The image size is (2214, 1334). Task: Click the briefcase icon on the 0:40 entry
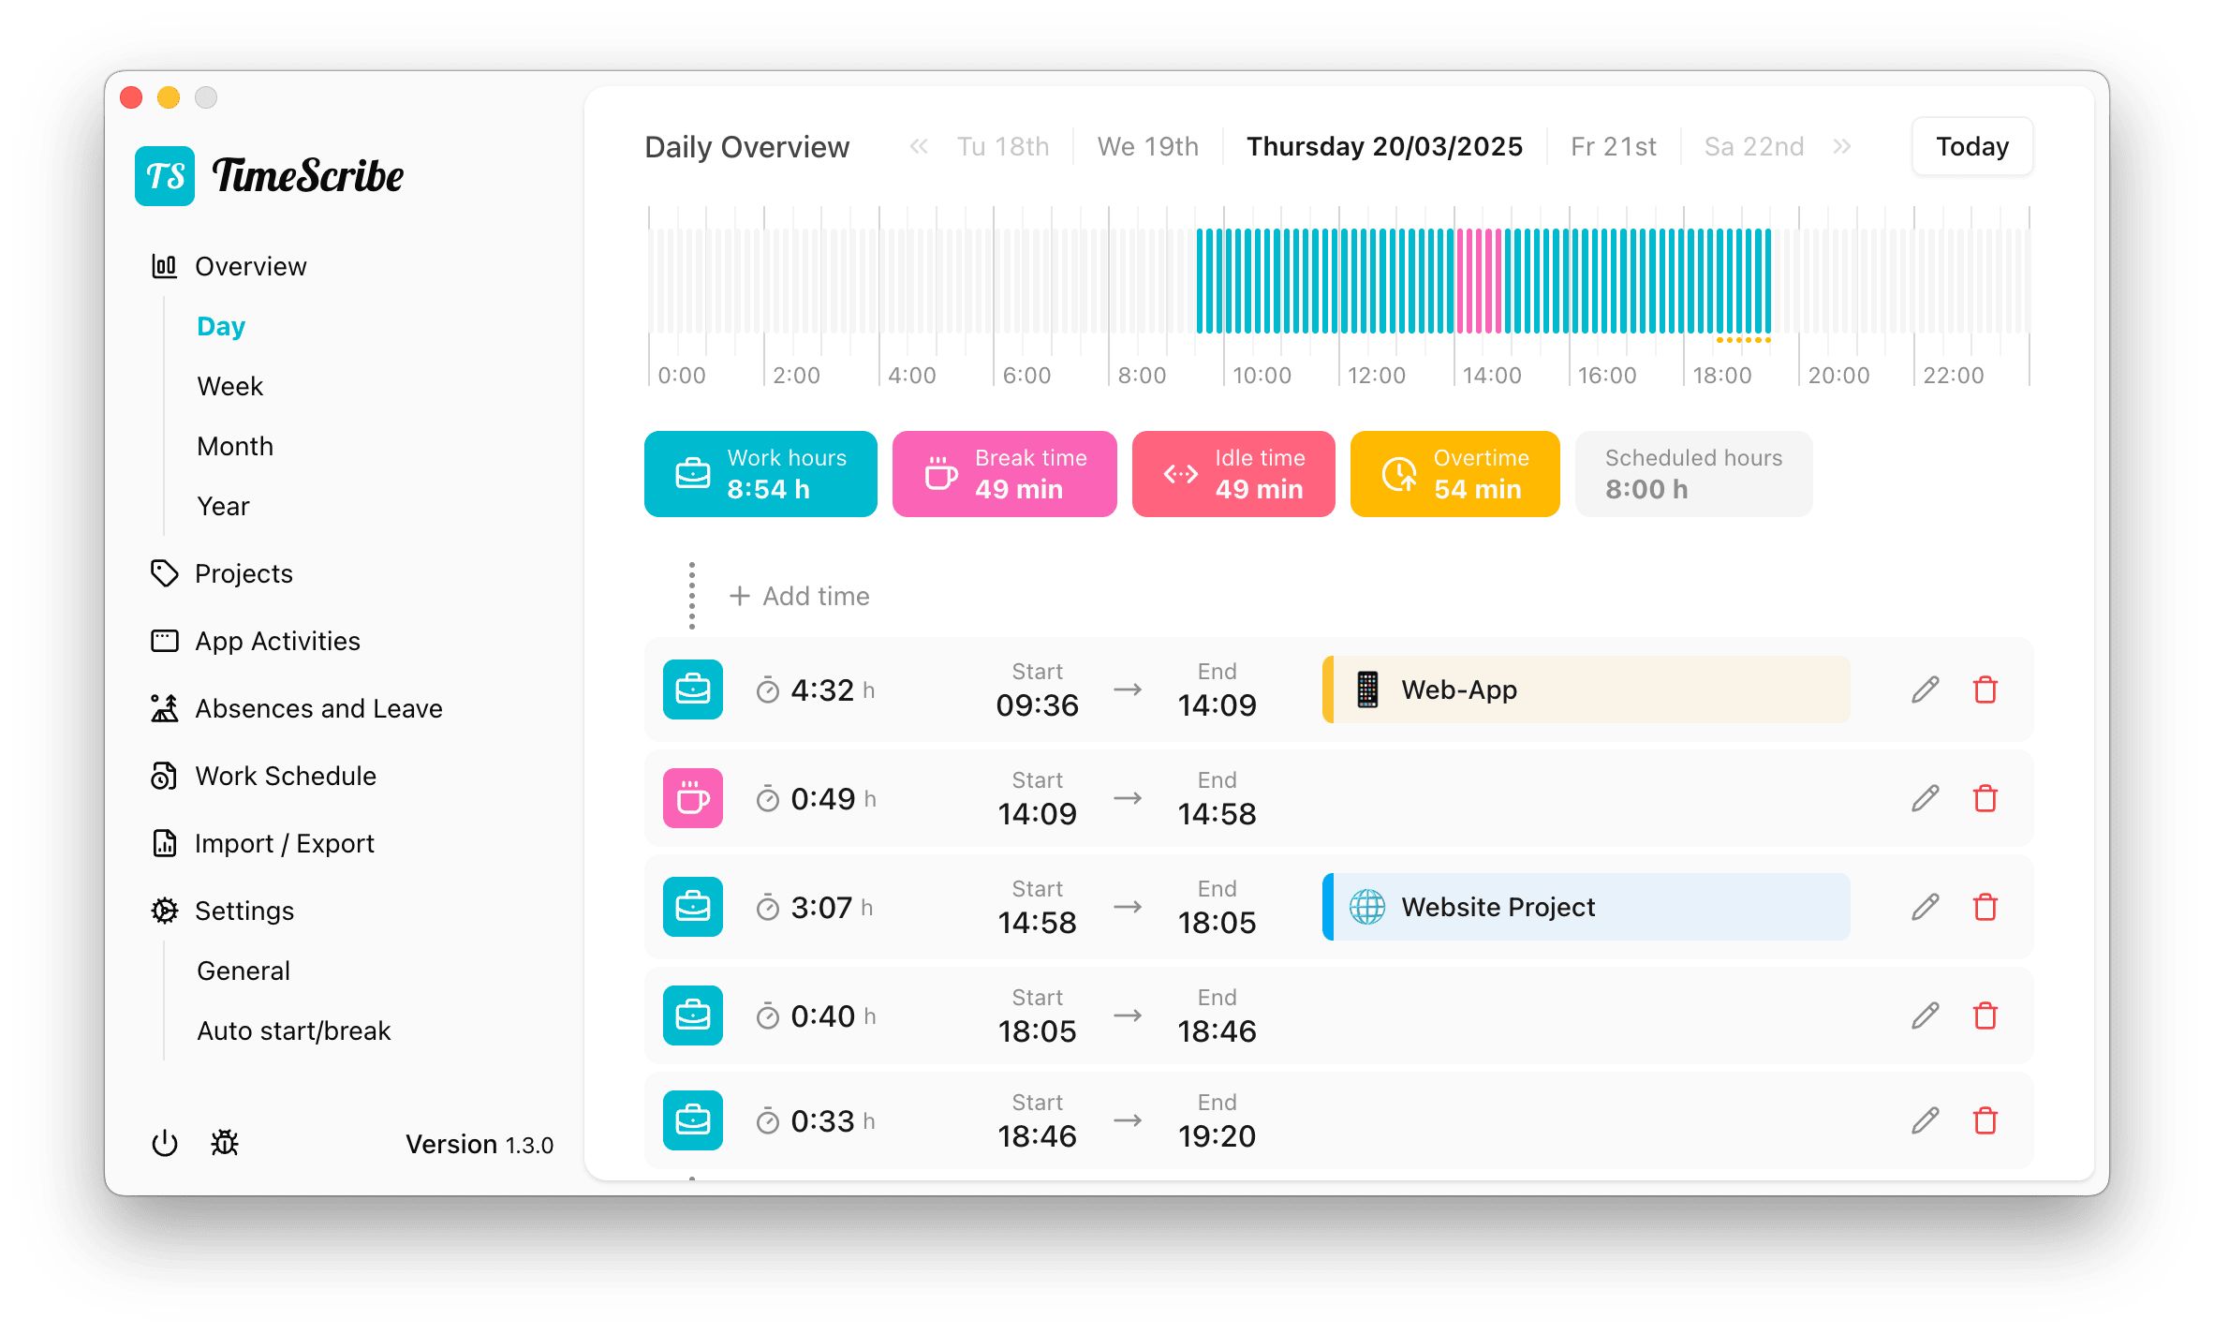(x=692, y=1015)
